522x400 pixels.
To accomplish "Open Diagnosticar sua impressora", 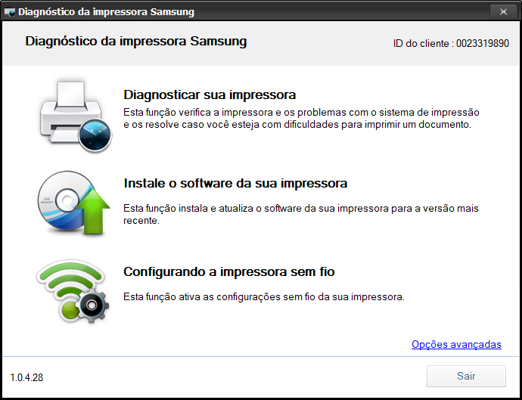I will 210,95.
